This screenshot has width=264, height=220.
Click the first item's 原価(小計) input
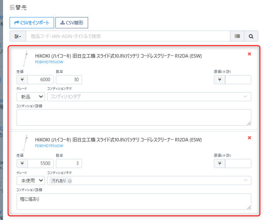(238, 79)
